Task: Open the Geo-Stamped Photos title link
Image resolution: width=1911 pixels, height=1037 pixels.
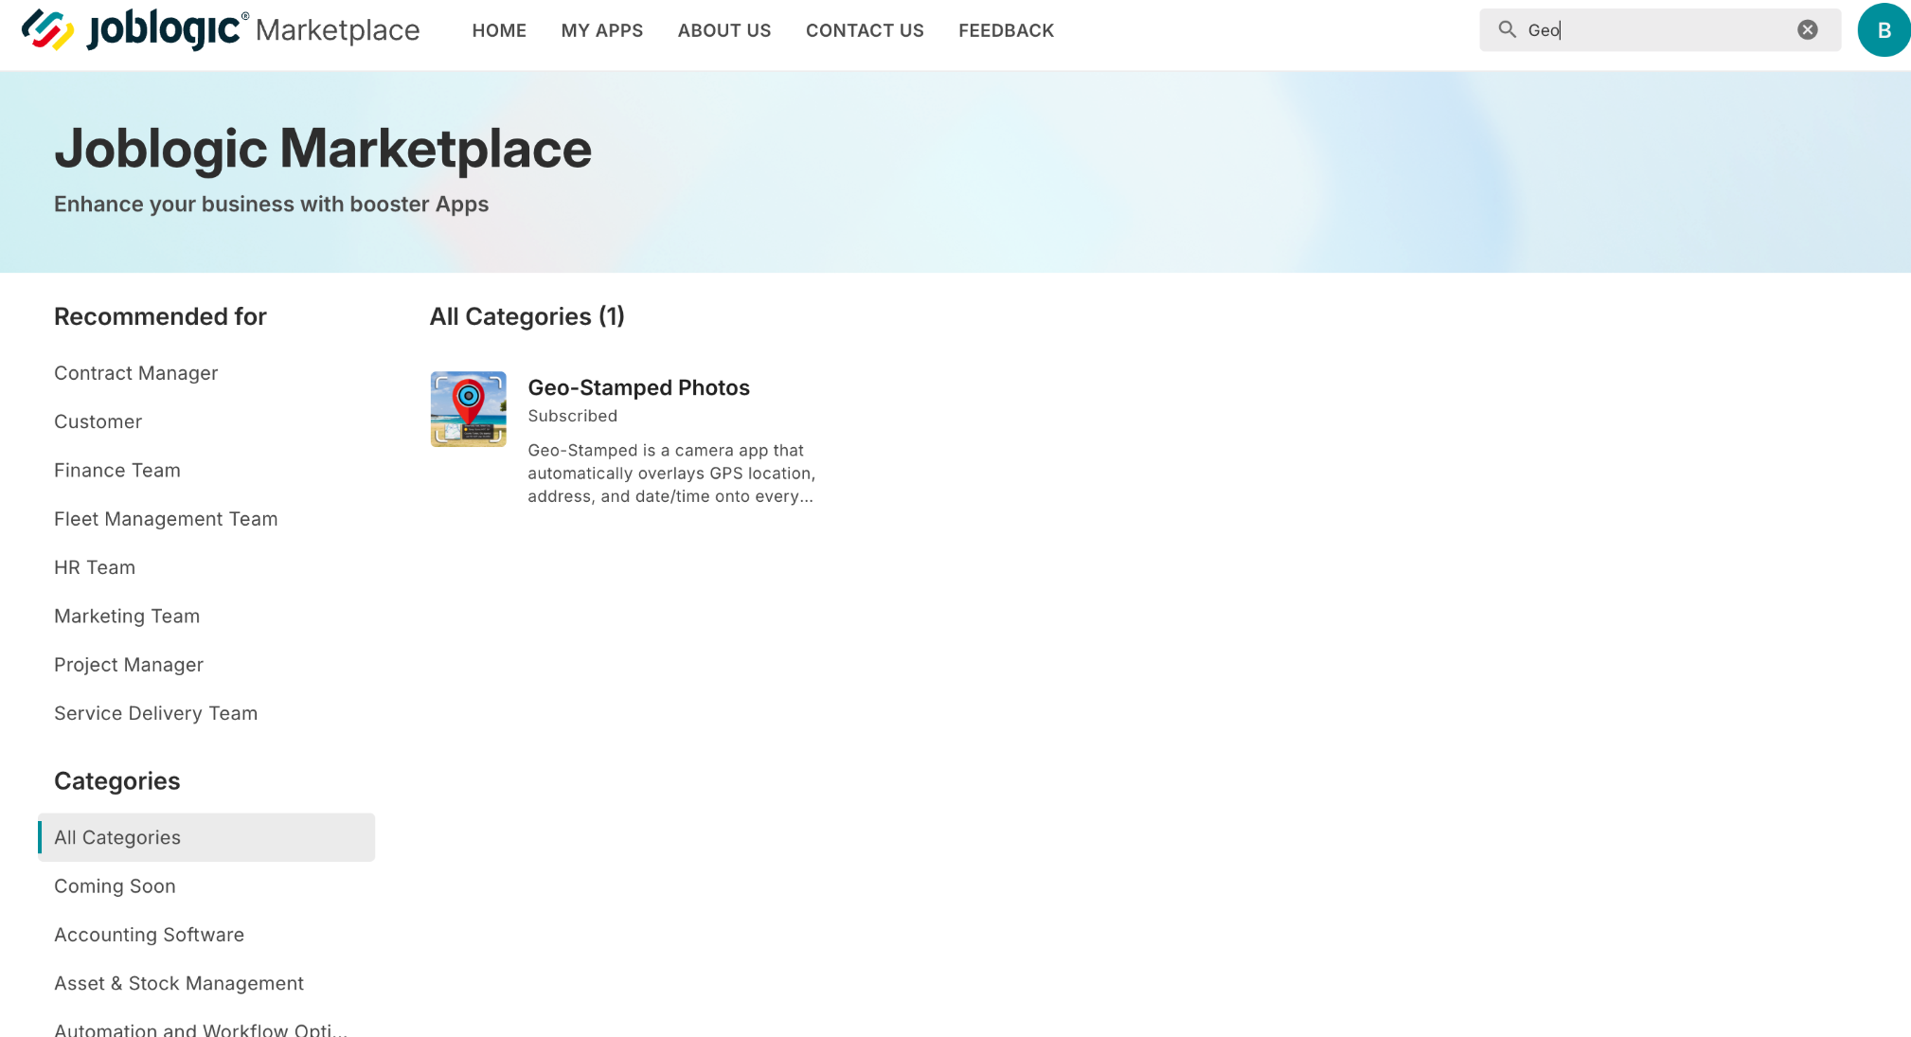Action: tap(638, 387)
